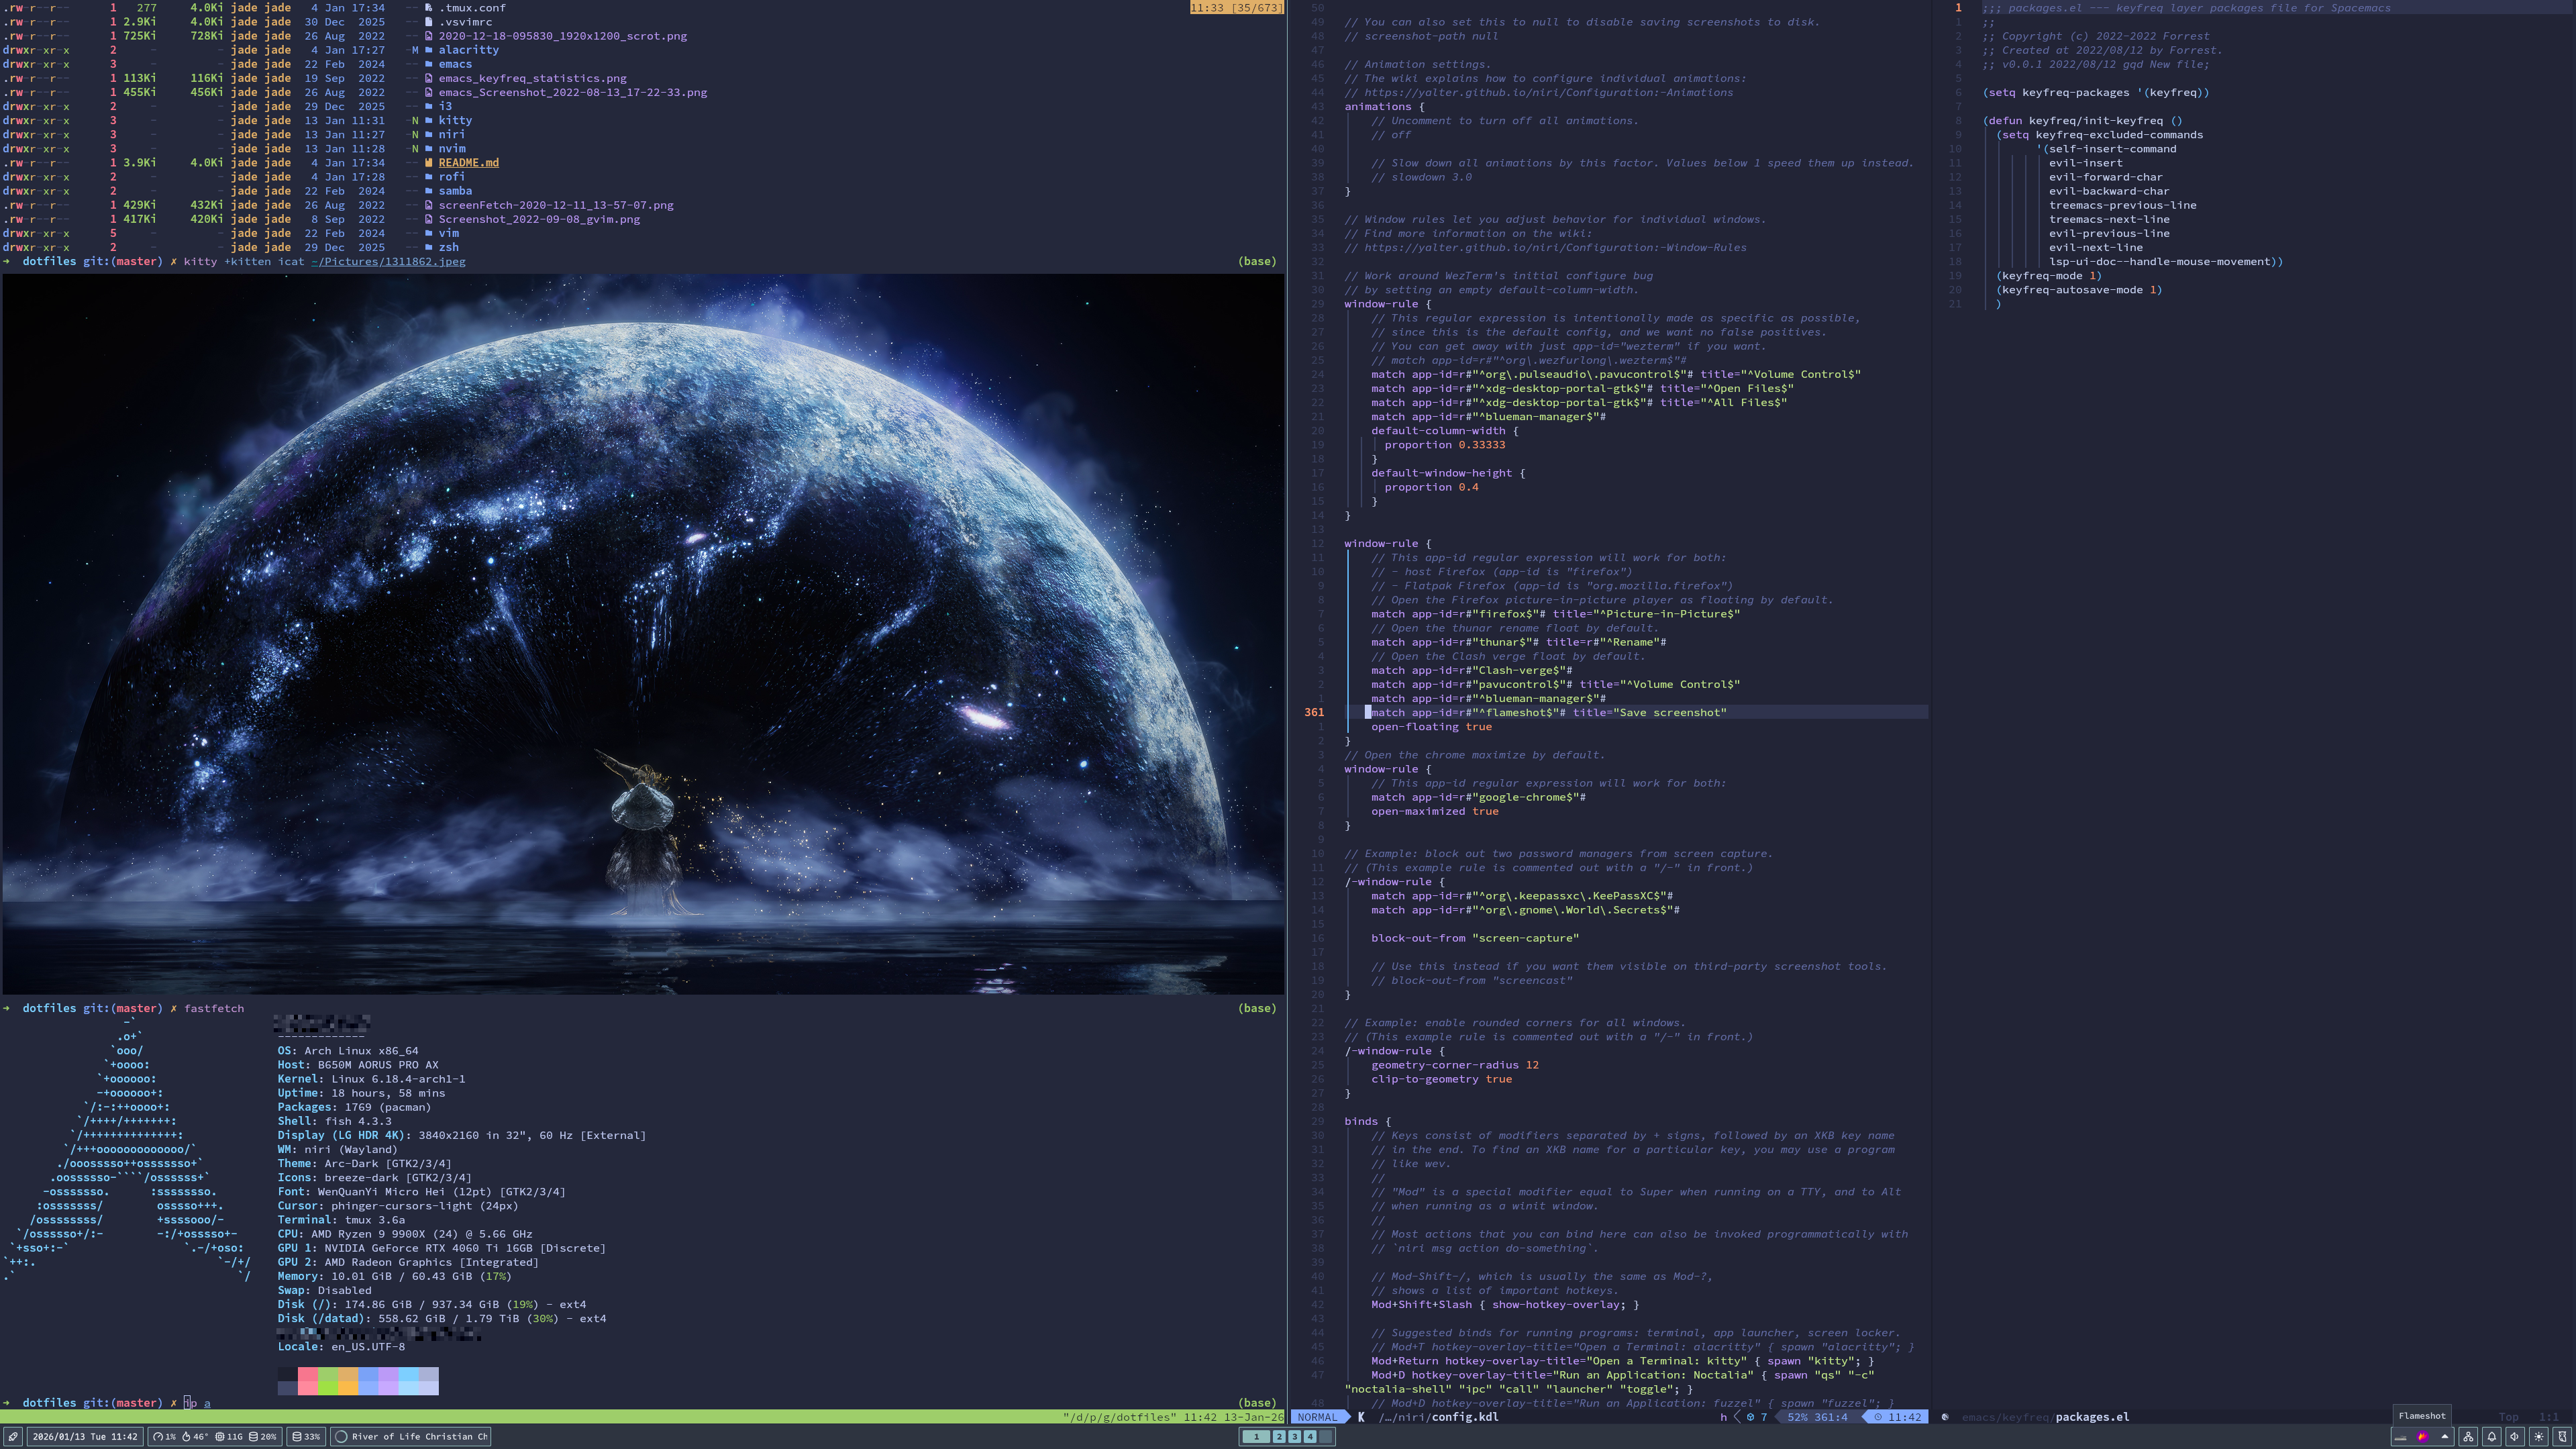Image resolution: width=2576 pixels, height=1449 pixels.
Task: Click the flameshot match line 361
Action: point(1548,712)
